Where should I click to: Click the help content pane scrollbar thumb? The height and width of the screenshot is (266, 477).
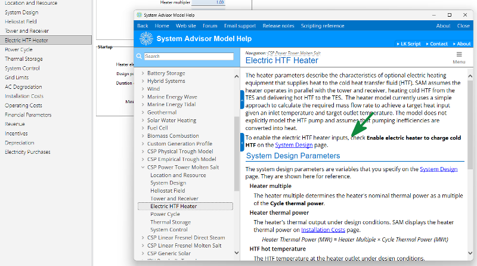click(x=470, y=125)
